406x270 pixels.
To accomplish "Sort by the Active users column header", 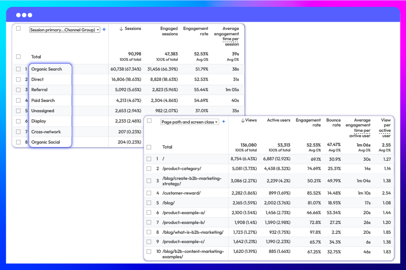I will click(x=280, y=120).
